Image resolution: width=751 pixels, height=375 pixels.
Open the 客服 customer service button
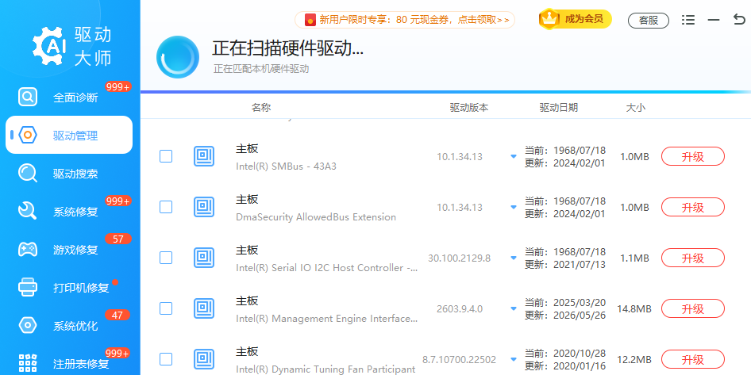point(649,20)
